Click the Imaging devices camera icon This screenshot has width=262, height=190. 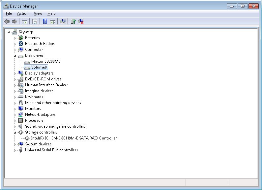point(21,91)
